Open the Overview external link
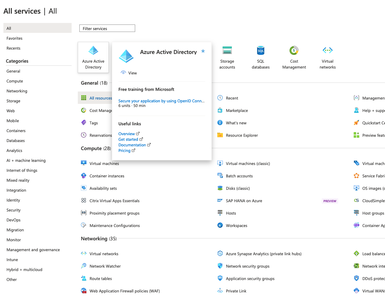 [129, 134]
